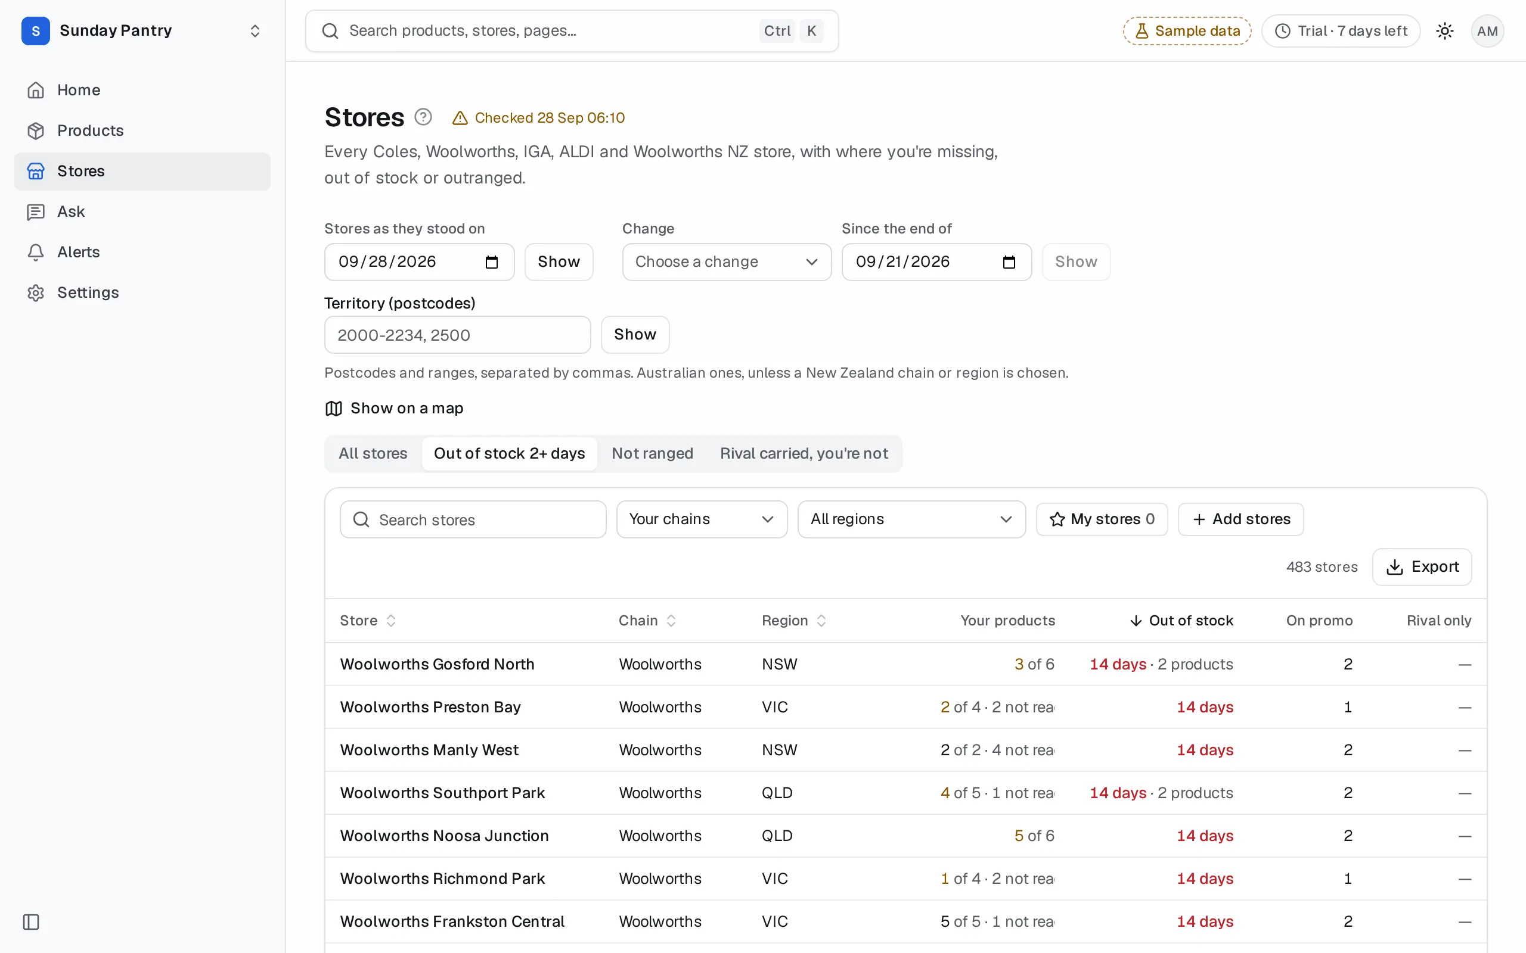
Task: Focus the global search products field
Action: click(572, 31)
